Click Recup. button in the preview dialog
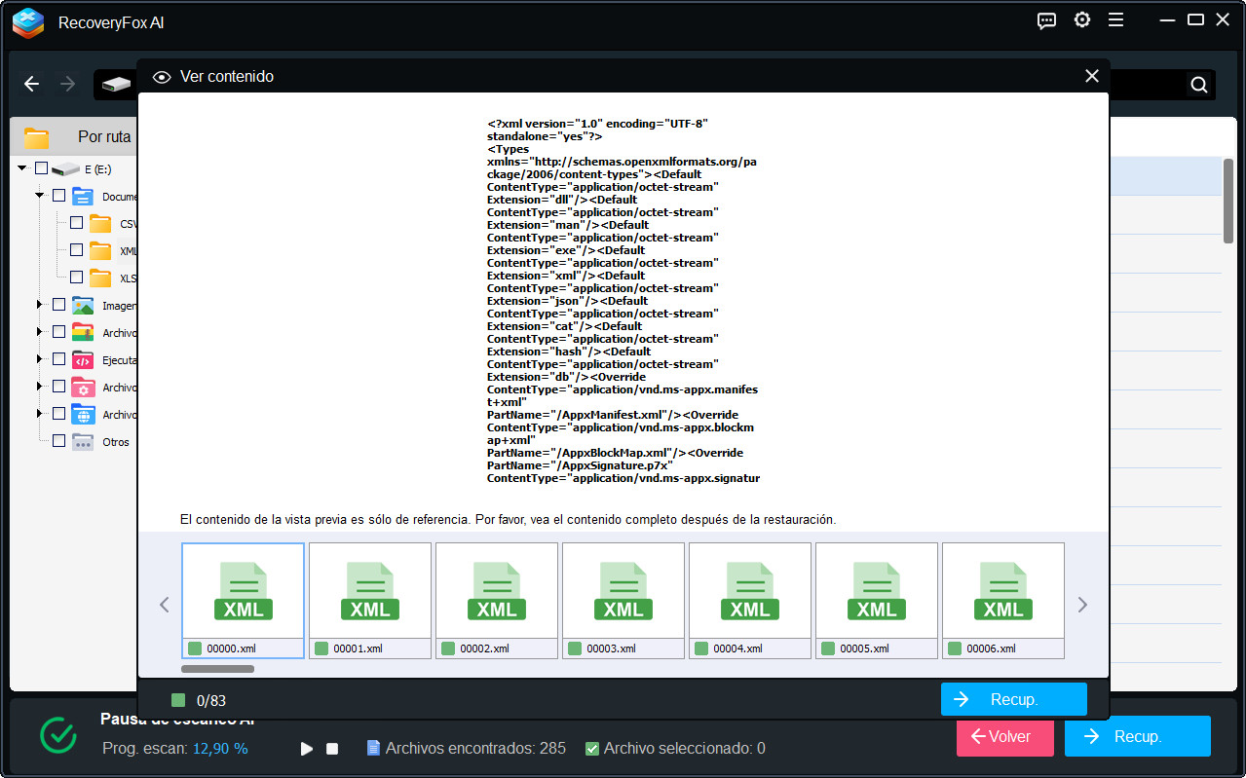 click(x=1013, y=699)
